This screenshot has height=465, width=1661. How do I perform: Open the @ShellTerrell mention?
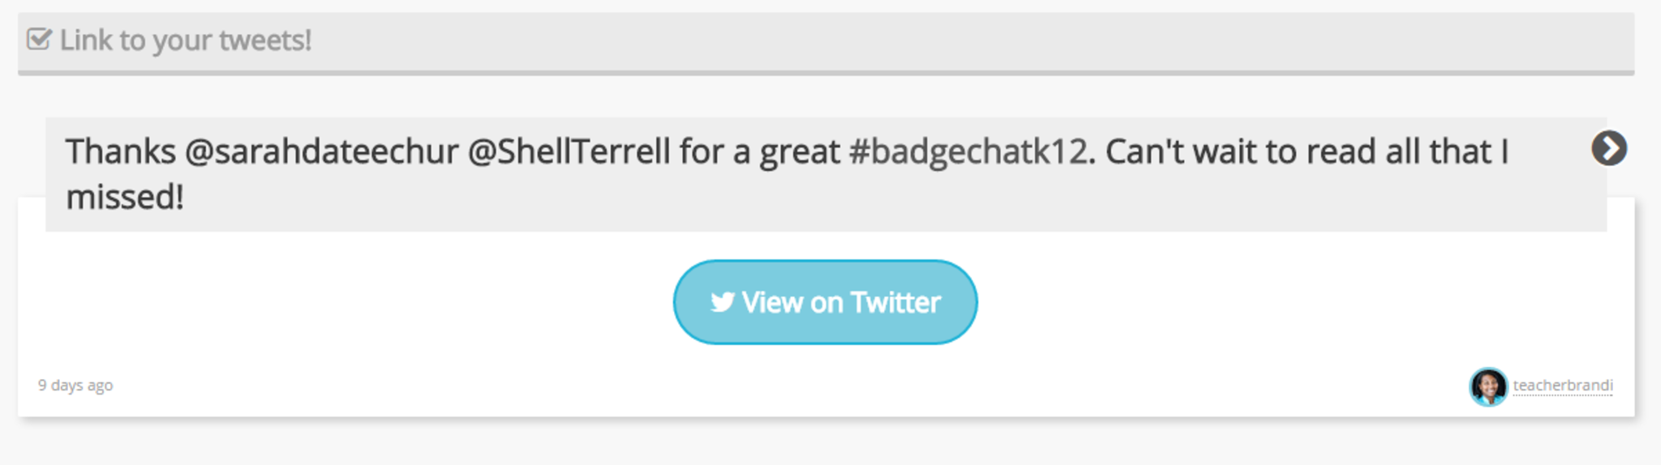coord(569,151)
